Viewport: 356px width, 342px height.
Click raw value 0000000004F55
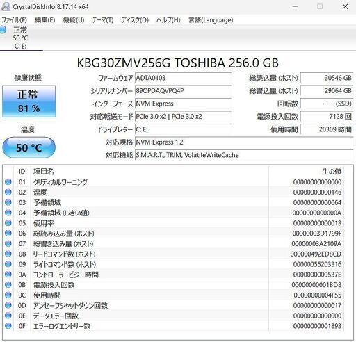coord(318,295)
